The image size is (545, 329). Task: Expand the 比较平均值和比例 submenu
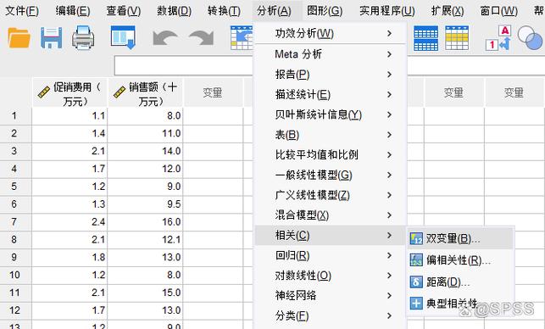tap(331, 155)
